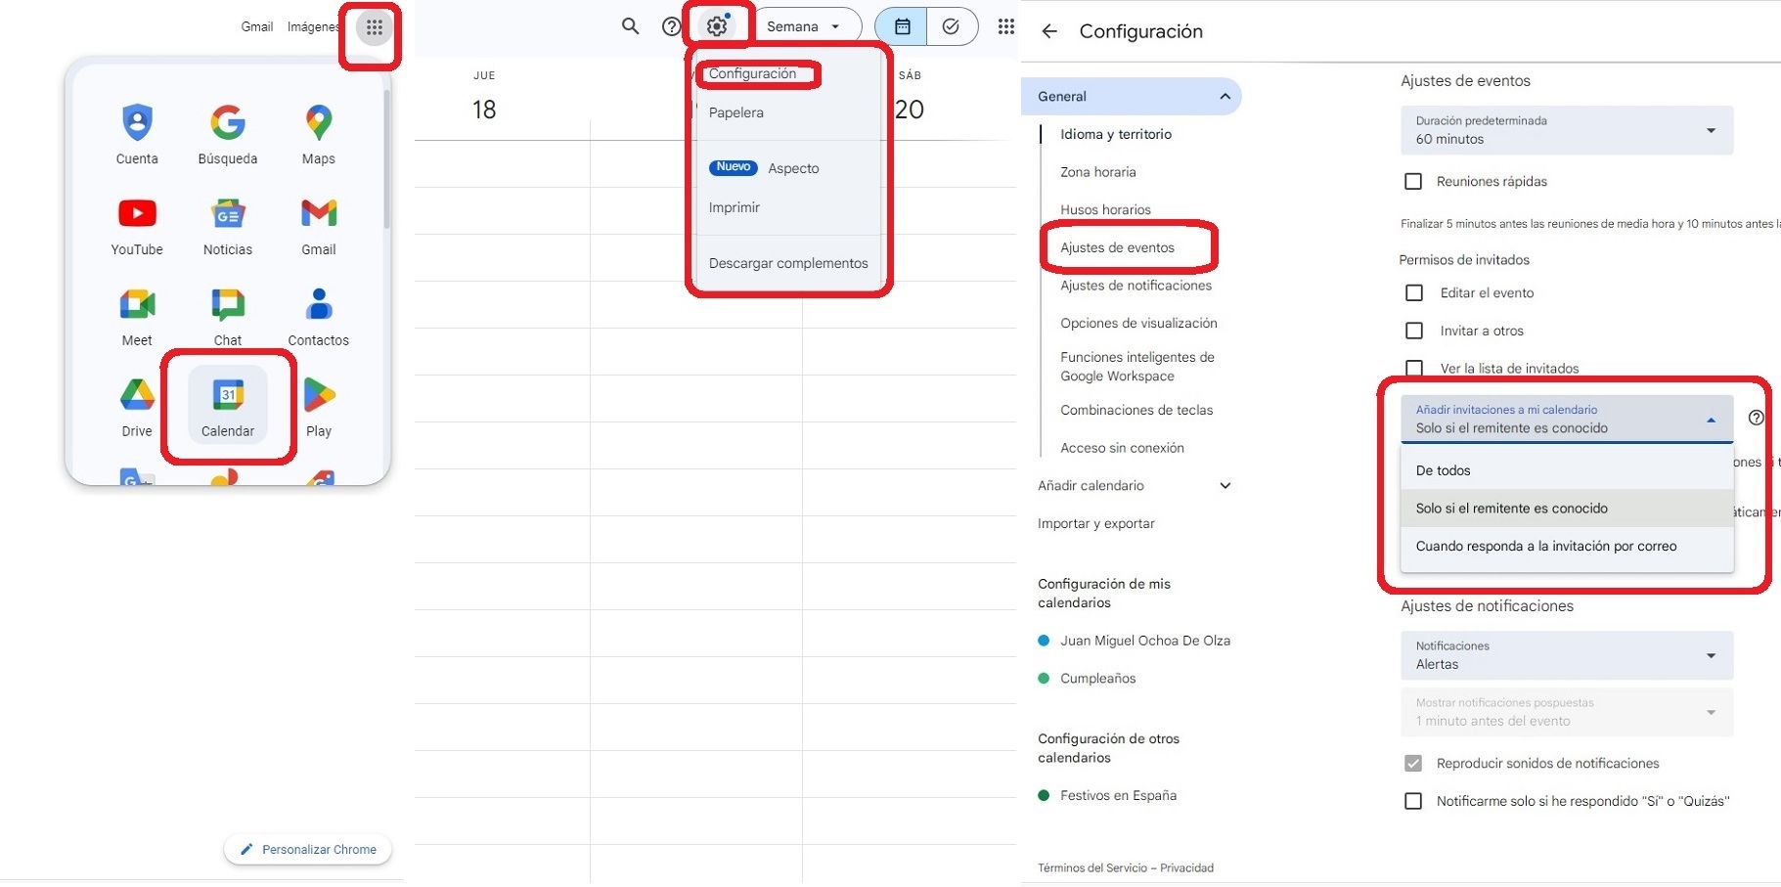Launch Google Meet
1781x887 pixels.
136,303
